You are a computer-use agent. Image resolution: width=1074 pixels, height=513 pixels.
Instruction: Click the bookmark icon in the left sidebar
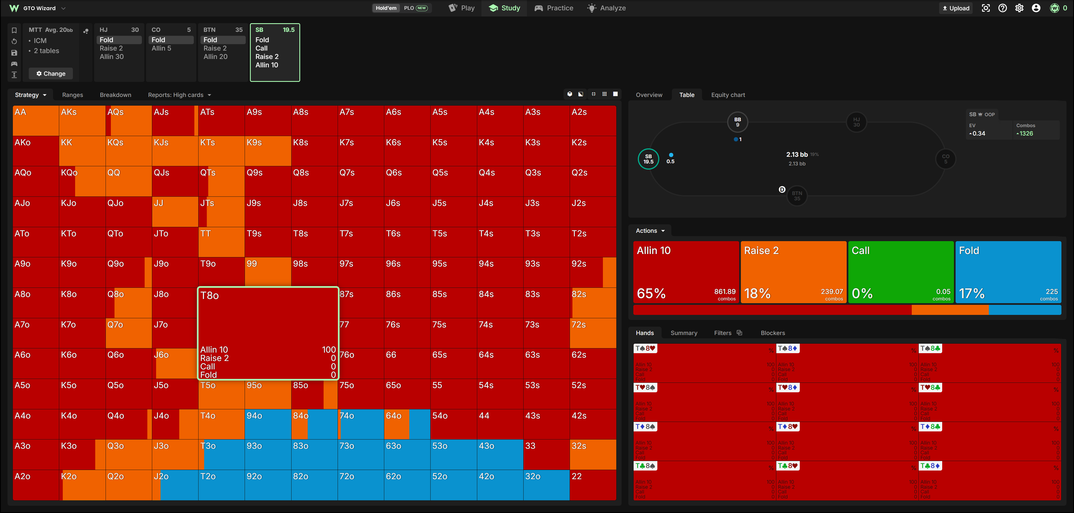[14, 30]
